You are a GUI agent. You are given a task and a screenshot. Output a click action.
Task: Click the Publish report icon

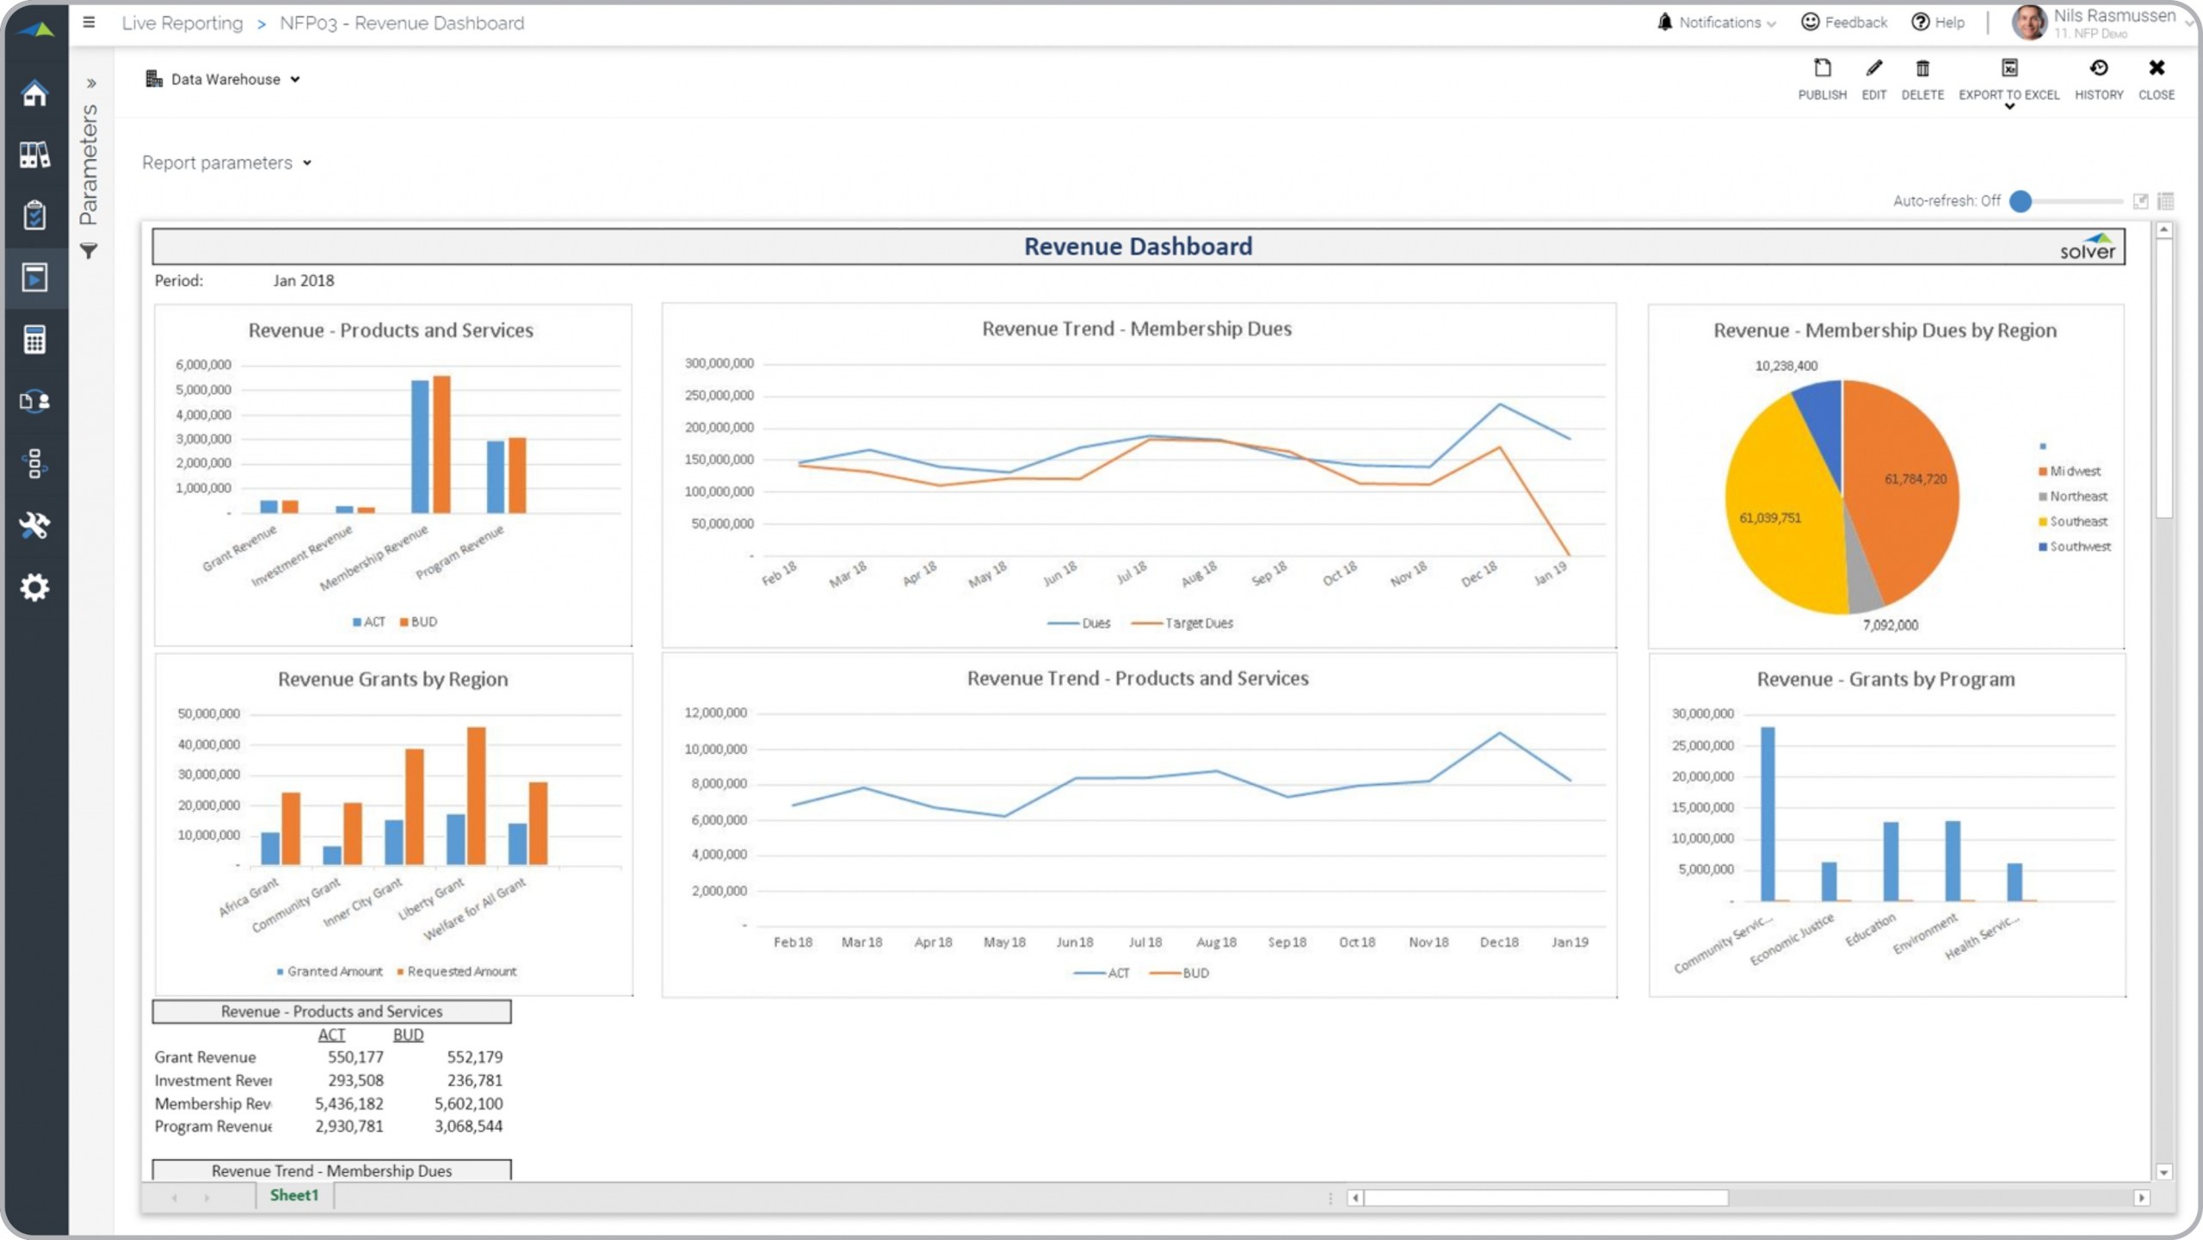pos(1822,69)
